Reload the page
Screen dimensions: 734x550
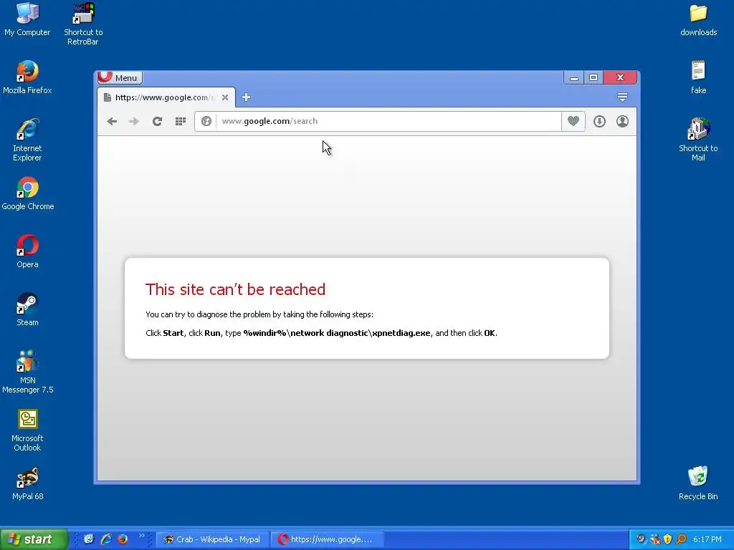click(157, 122)
